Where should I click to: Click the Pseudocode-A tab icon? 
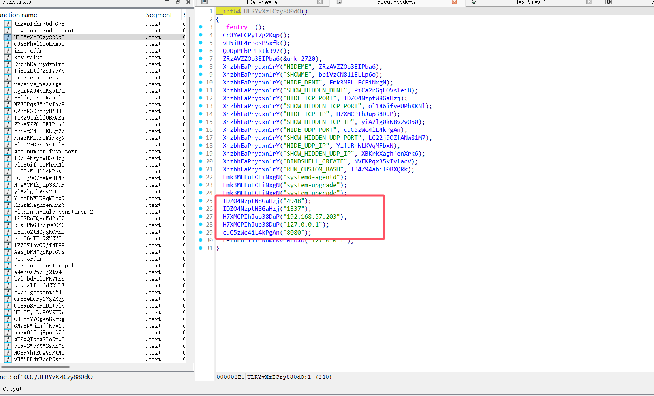pos(339,2)
